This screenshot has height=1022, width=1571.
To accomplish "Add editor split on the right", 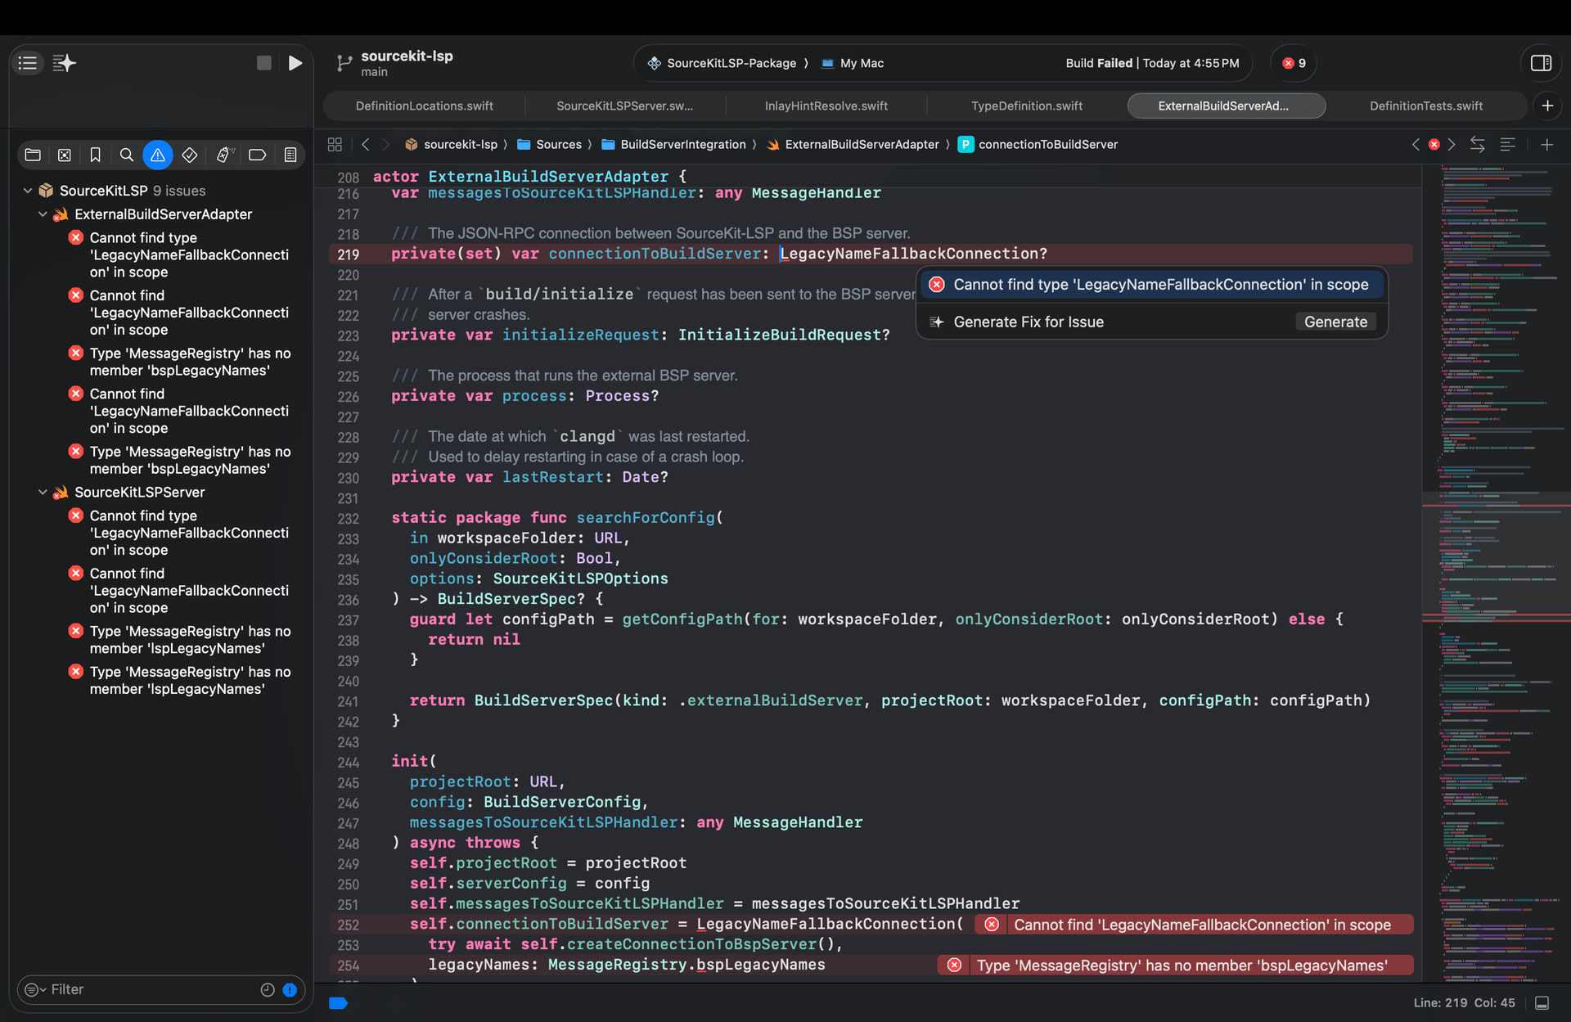I will coord(1546,144).
